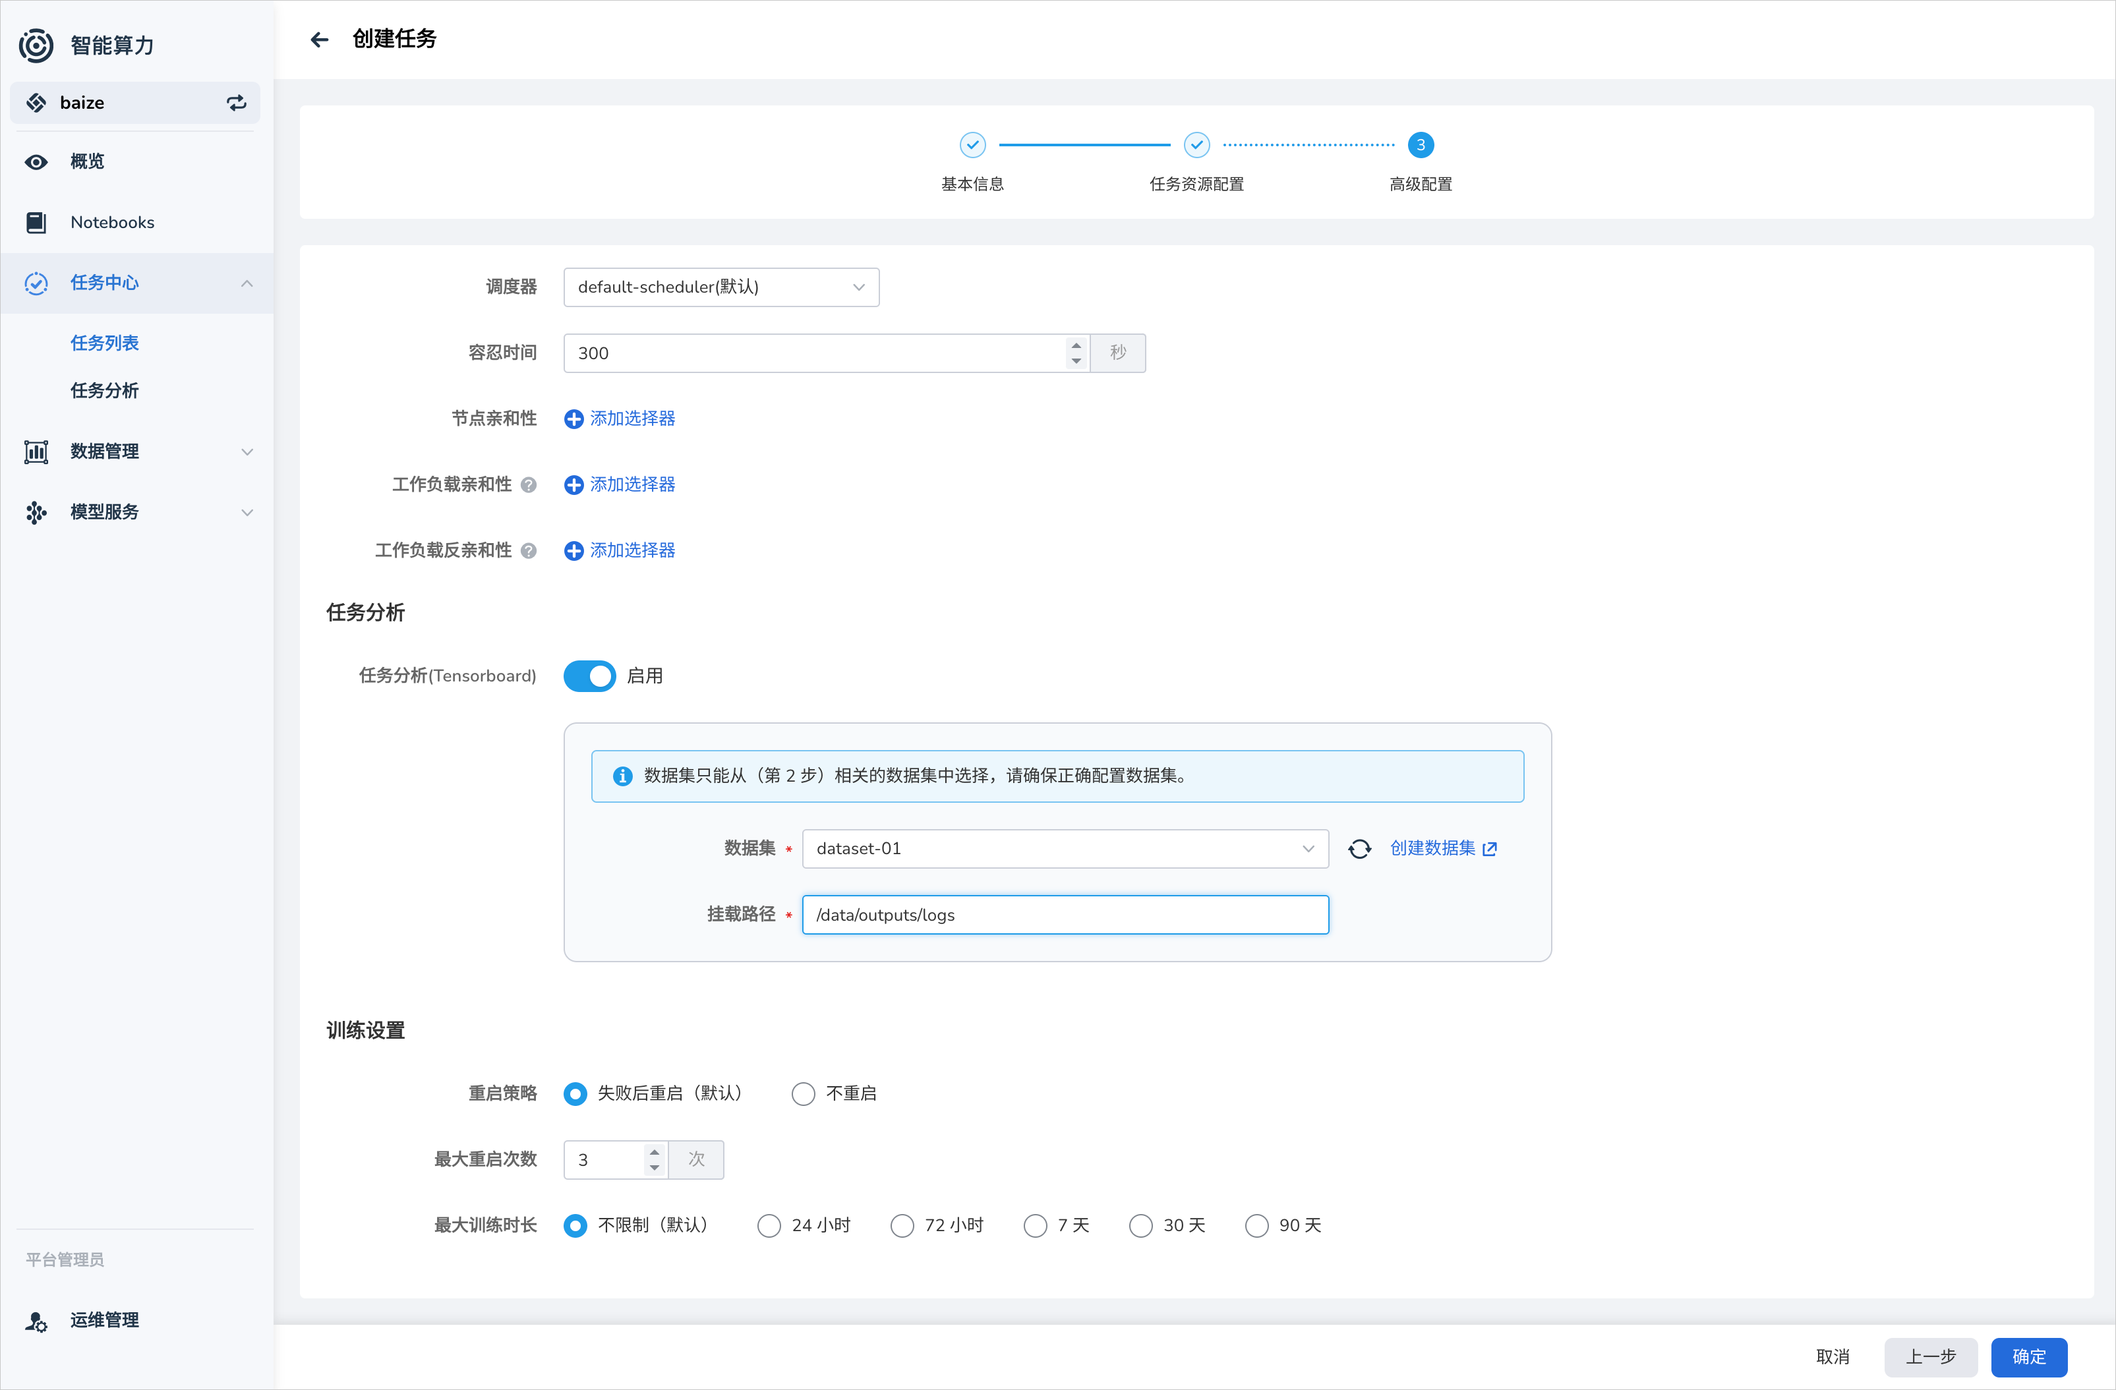
Task: Select 72 小时 max training duration
Action: [902, 1226]
